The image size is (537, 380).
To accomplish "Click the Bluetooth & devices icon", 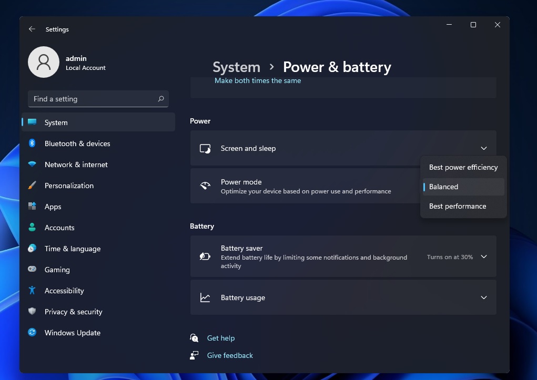I will coord(32,143).
